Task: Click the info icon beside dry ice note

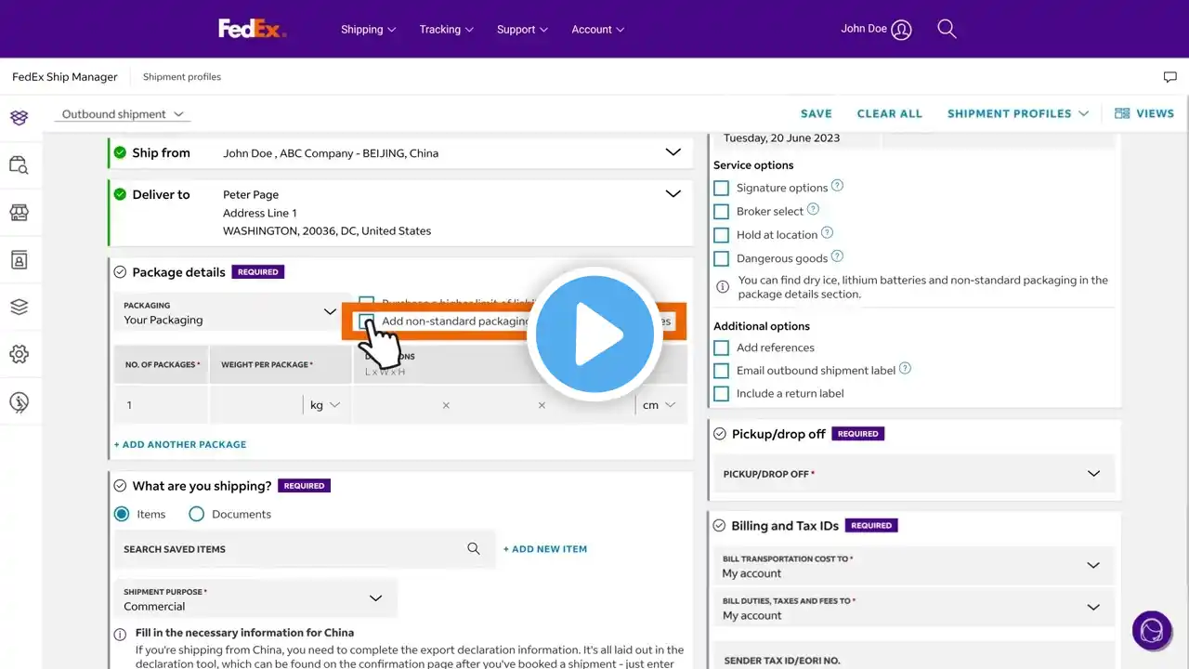Action: point(723,287)
